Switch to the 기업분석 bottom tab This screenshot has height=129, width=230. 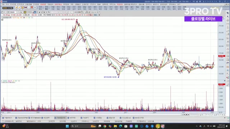pos(85,118)
